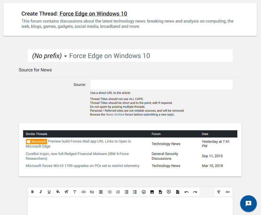Open the News Archive forum link
The image size is (261, 215).
coord(115,114)
